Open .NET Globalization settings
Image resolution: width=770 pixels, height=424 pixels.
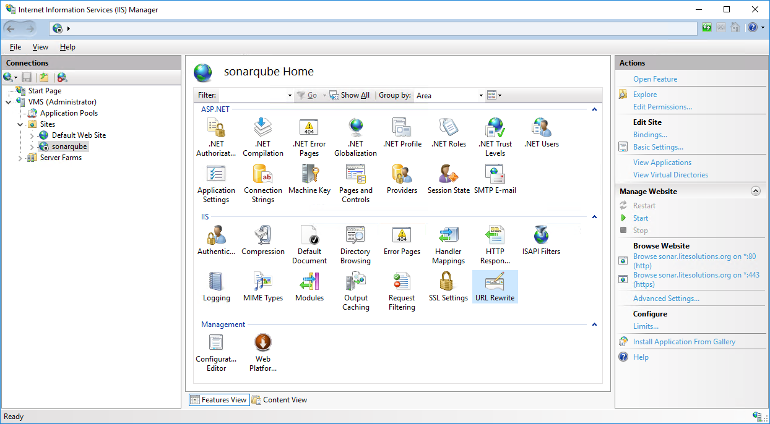coord(355,137)
